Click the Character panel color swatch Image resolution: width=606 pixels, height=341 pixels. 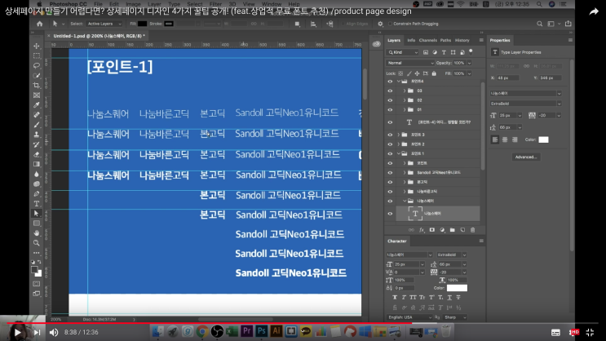click(457, 288)
